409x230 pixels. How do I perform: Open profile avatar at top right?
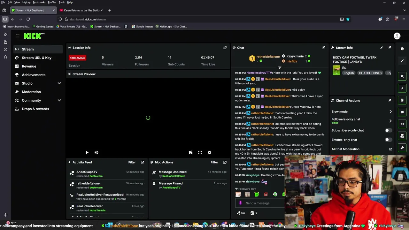tap(397, 36)
